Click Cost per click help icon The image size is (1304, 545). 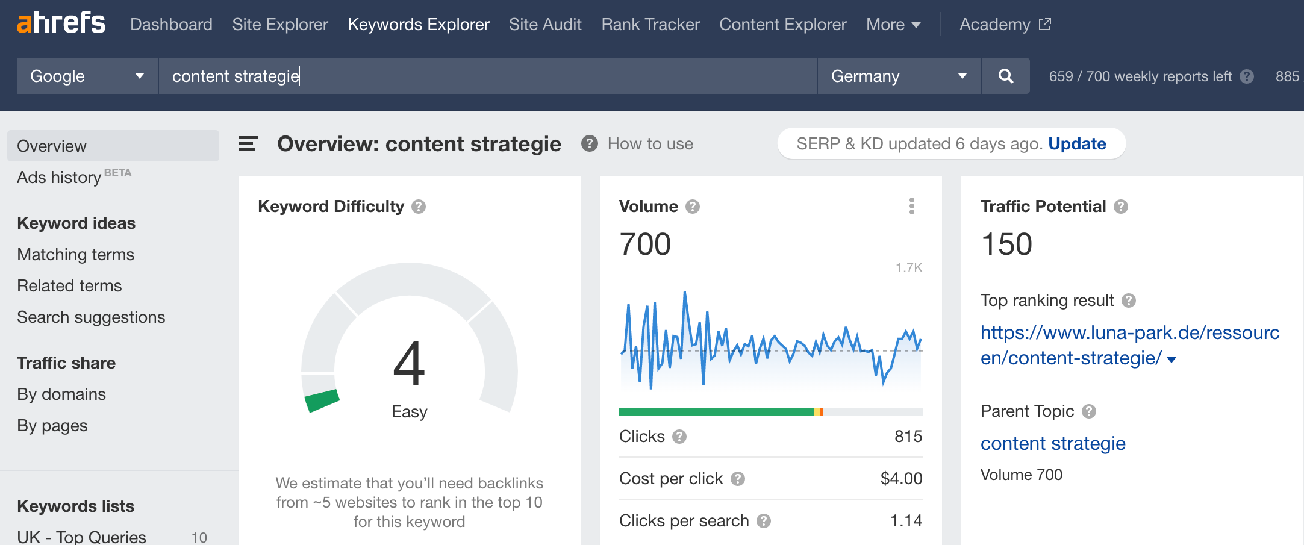[x=738, y=479]
